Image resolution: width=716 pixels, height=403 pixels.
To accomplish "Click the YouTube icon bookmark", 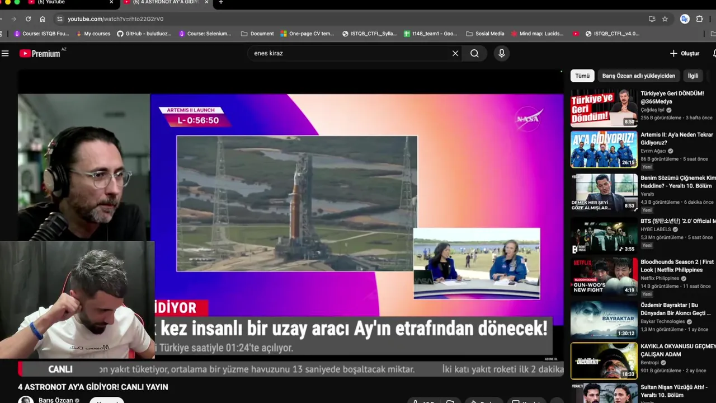I will [576, 34].
